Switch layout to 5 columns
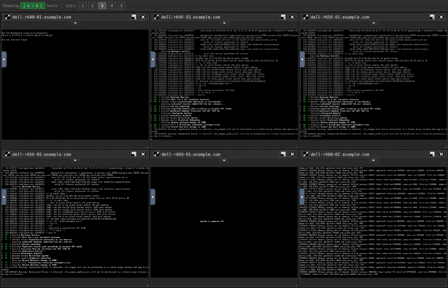 [121, 6]
